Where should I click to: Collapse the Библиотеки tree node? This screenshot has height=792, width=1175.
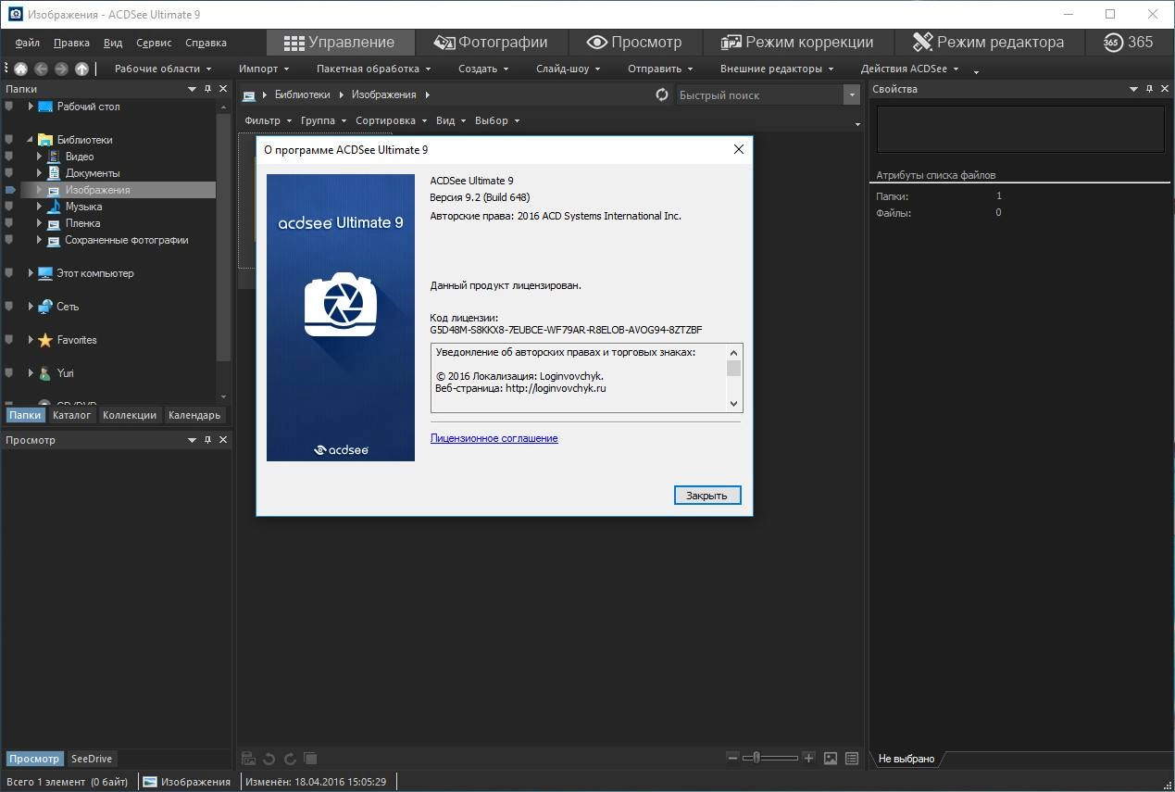[31, 140]
